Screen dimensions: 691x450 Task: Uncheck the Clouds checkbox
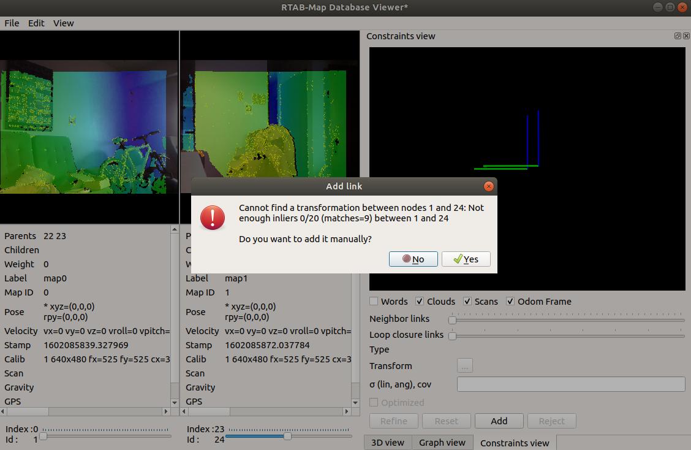point(420,302)
